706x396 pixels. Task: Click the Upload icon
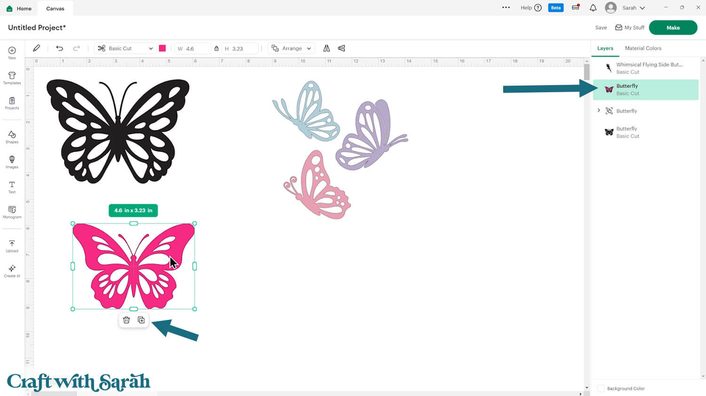click(12, 246)
